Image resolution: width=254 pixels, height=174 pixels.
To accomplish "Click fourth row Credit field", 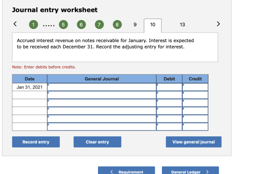I will tap(195, 111).
